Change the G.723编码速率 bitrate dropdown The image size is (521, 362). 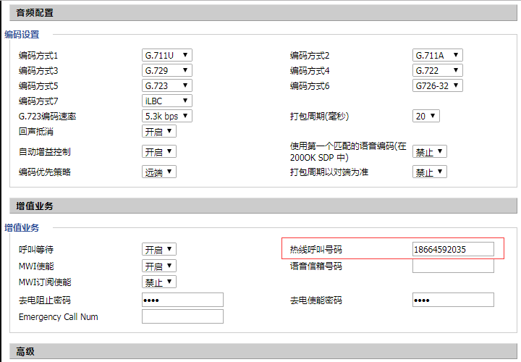click(166, 116)
